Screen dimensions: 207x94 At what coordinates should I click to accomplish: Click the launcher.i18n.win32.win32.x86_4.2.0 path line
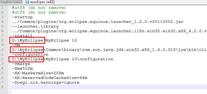(109, 31)
